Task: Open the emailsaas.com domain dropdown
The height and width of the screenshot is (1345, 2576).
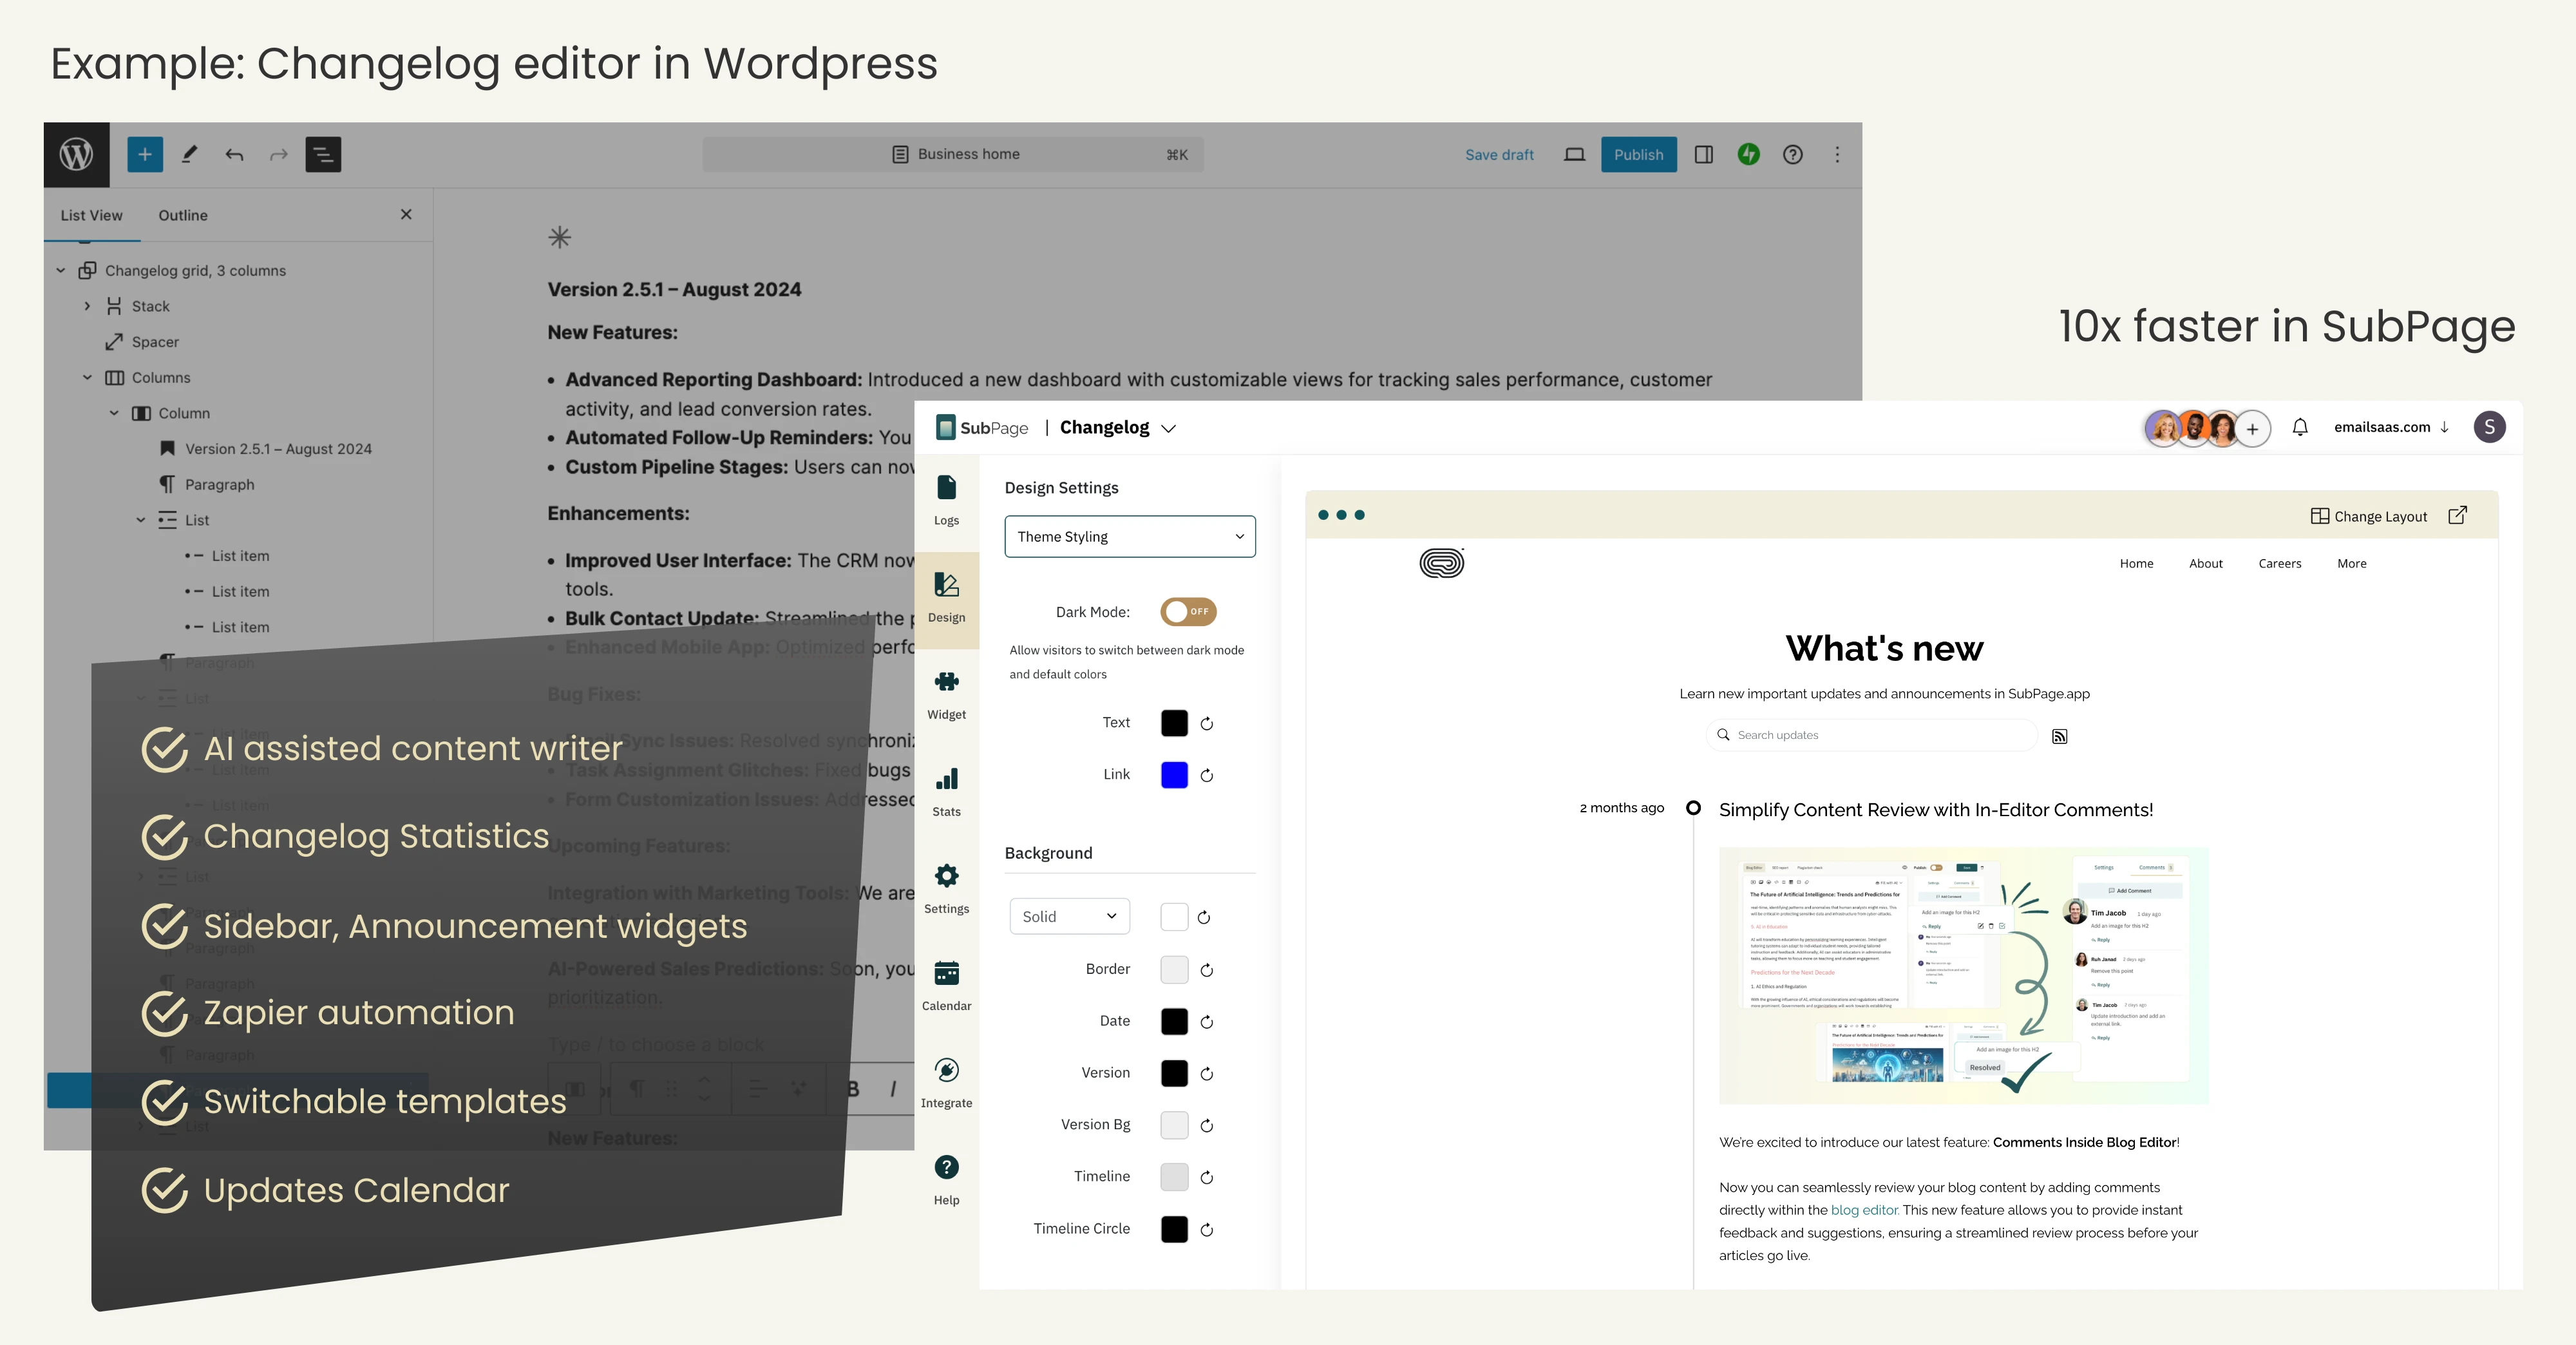Action: coord(2391,427)
